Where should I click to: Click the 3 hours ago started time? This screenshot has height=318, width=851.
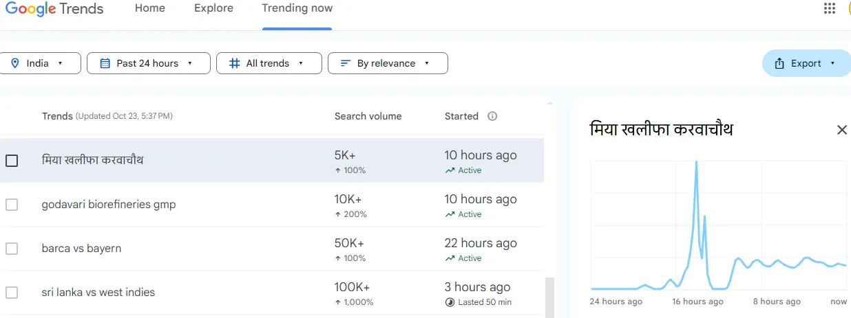point(478,288)
